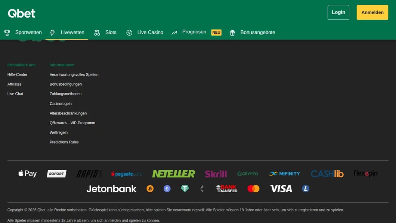Click the CASHlib logo

(327, 174)
